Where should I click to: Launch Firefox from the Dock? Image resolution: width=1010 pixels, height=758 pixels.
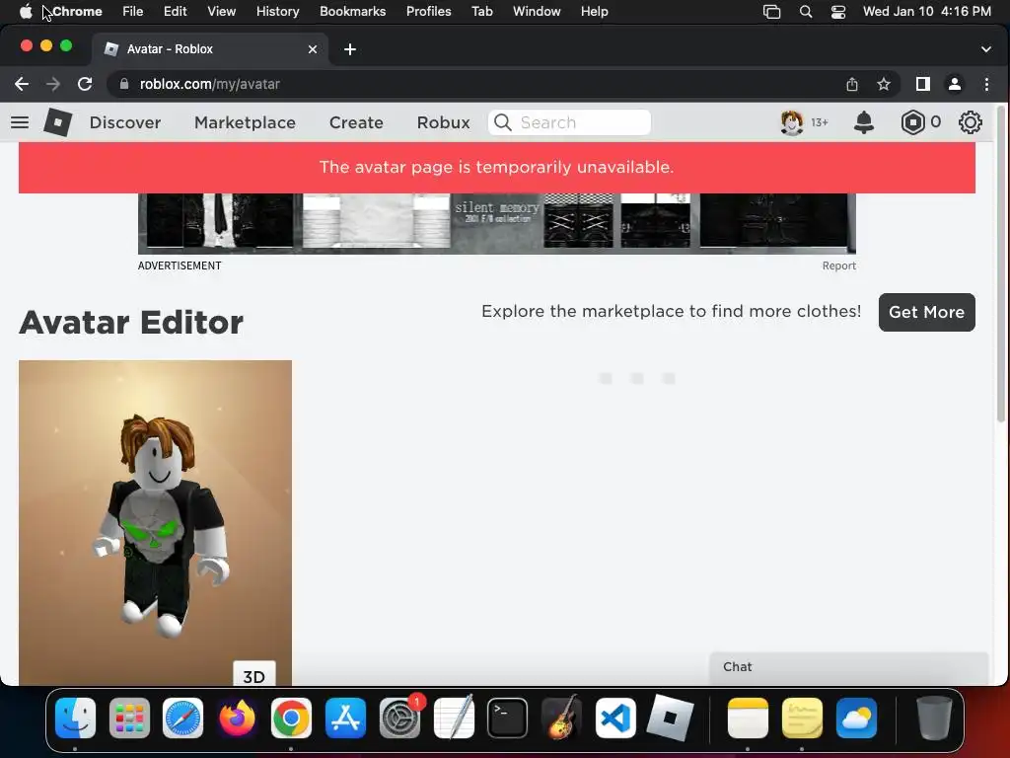pos(237,719)
